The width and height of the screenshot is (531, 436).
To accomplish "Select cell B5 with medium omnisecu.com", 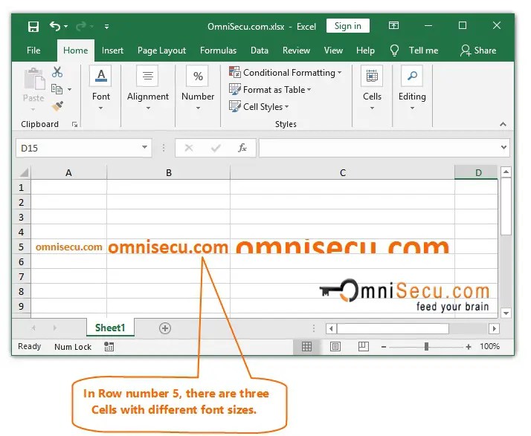I will 169,247.
